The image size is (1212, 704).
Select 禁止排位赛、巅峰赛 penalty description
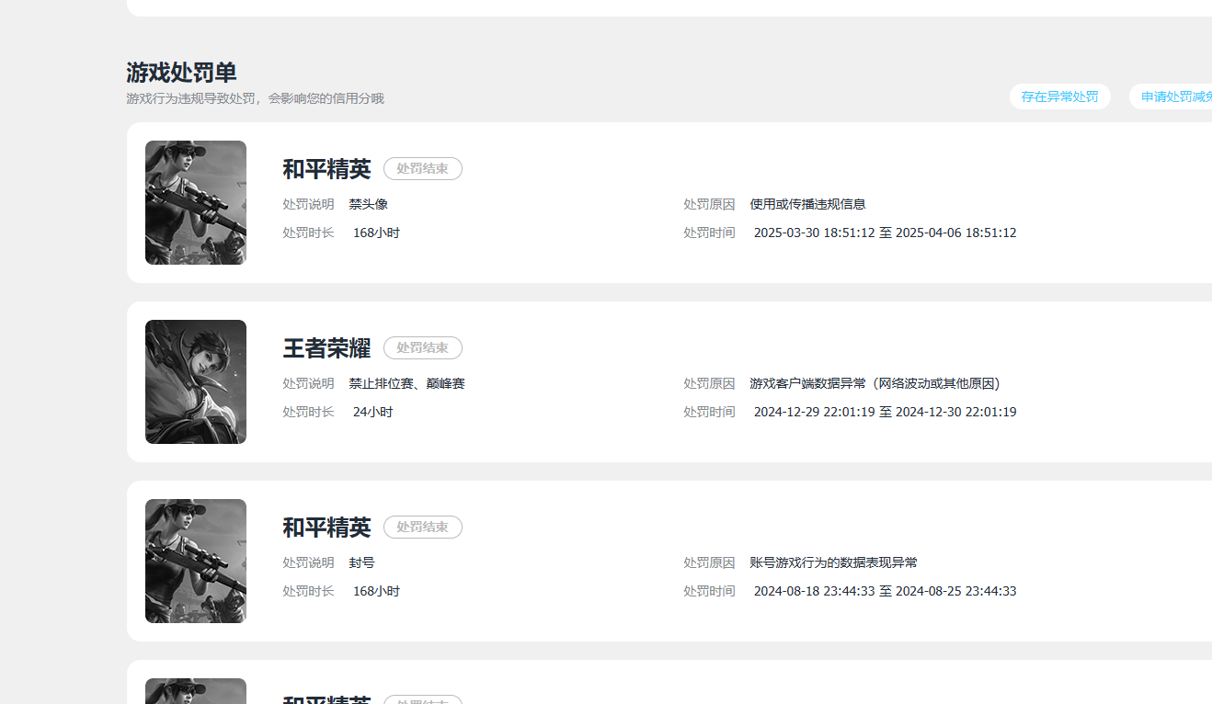click(x=407, y=383)
